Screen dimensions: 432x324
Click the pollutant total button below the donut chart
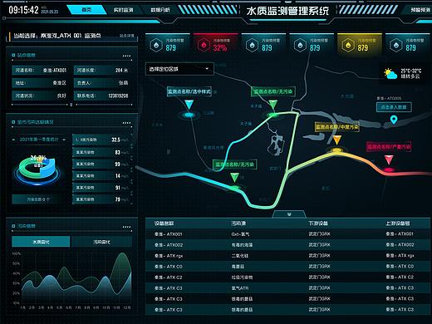coord(38,199)
